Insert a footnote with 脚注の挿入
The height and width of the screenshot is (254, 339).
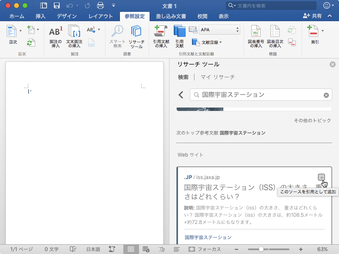56,37
